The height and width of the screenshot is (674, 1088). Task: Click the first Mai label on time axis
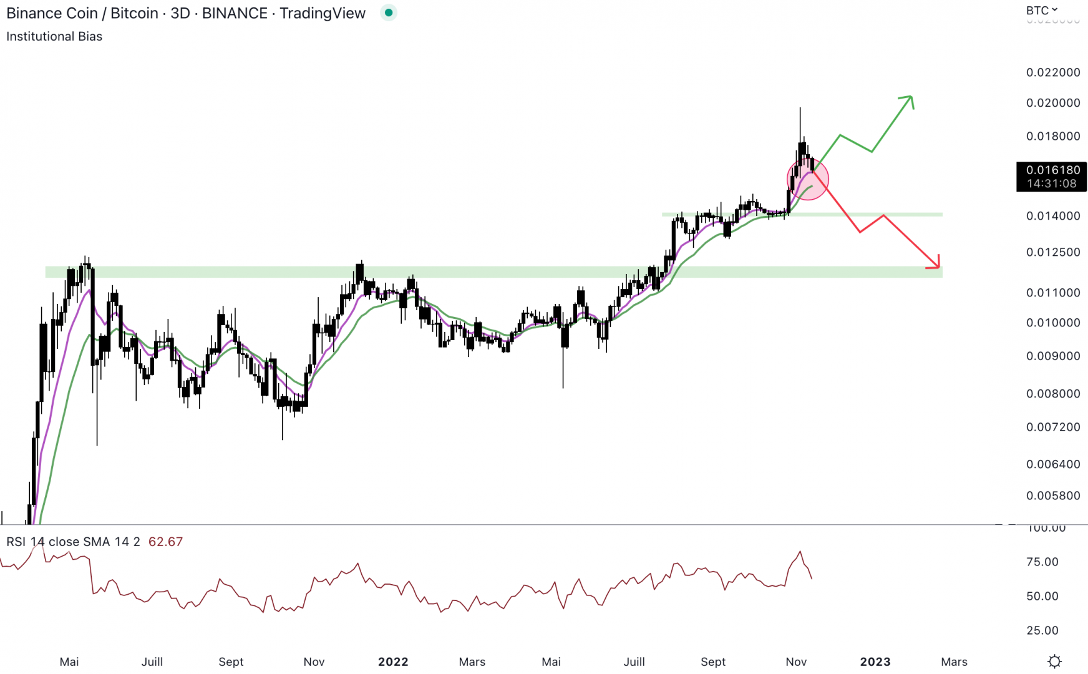pos(69,662)
